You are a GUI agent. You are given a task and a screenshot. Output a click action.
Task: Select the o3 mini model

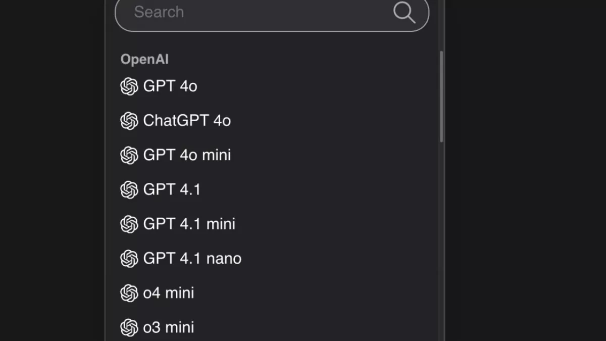pyautogui.click(x=169, y=327)
